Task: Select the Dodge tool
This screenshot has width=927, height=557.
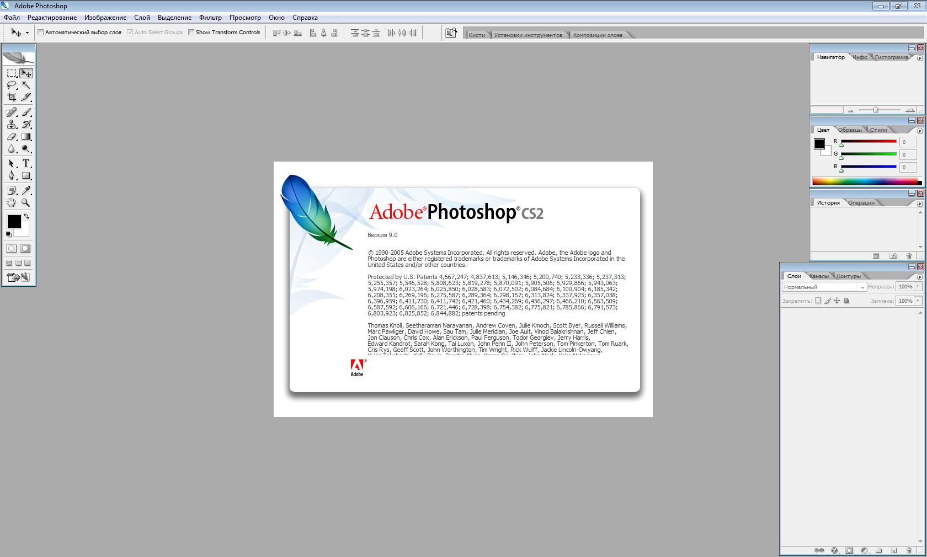Action: tap(26, 148)
